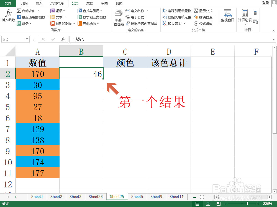Click the Calculate Sheet icon
Image resolution: width=277 pixels, height=207 pixels.
(x=255, y=22)
